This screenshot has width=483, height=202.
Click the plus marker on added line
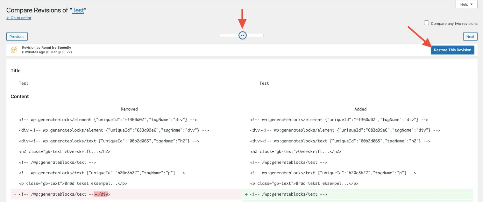coord(246,194)
